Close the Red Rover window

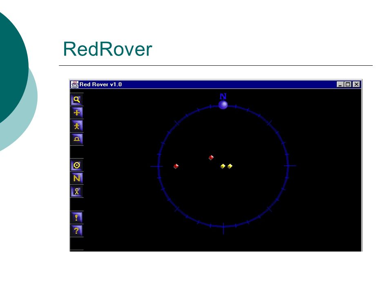click(356, 85)
